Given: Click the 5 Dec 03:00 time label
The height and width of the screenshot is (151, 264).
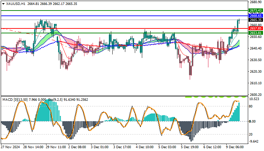Looking at the screenshot, I should pos(167,147).
